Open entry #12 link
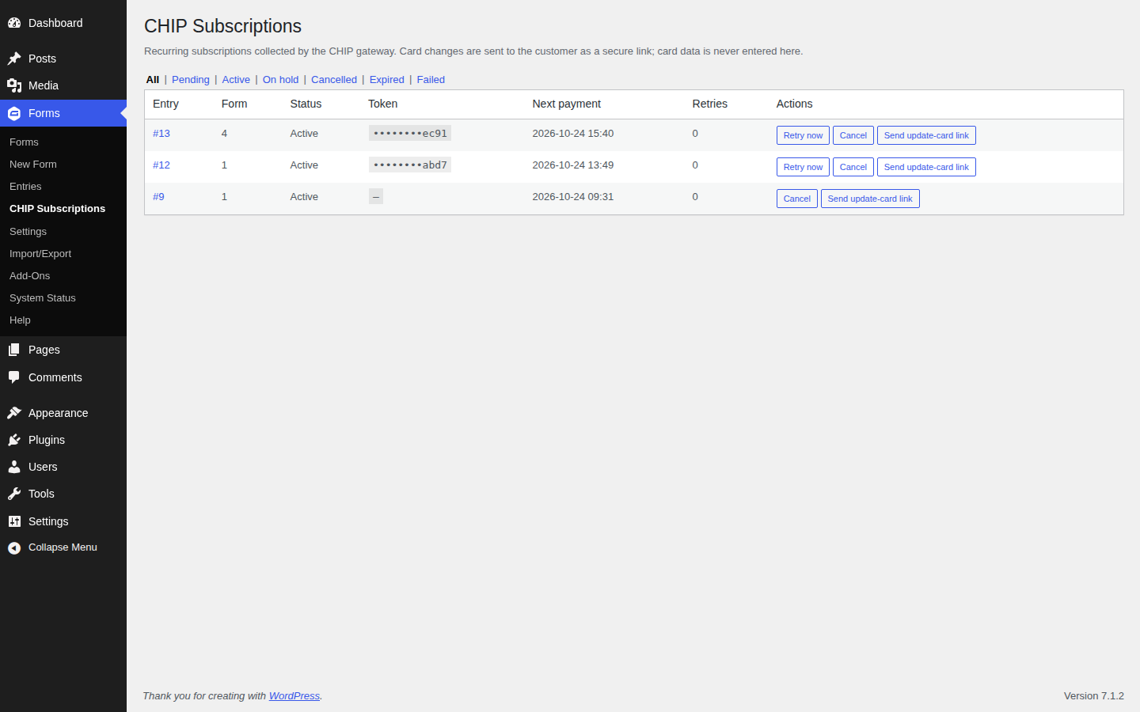The width and height of the screenshot is (1140, 712). coord(161,165)
